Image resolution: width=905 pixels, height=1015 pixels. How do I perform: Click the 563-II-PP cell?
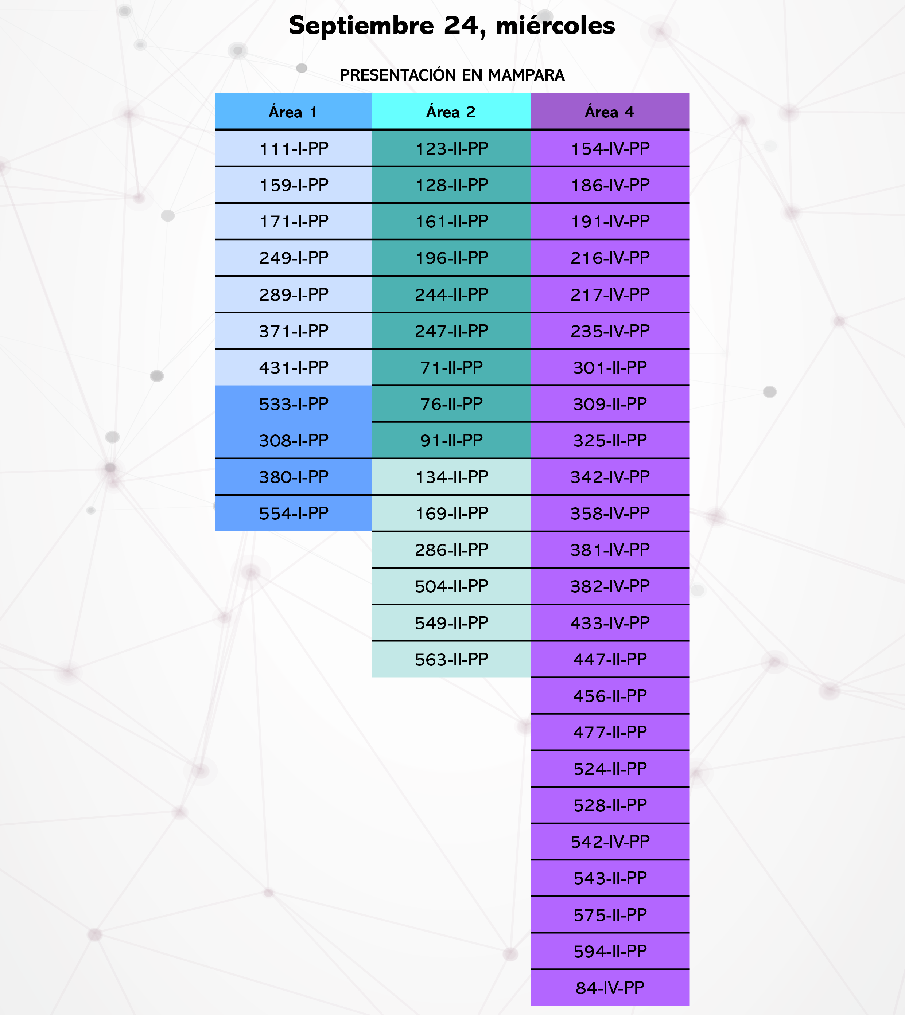coord(451,660)
